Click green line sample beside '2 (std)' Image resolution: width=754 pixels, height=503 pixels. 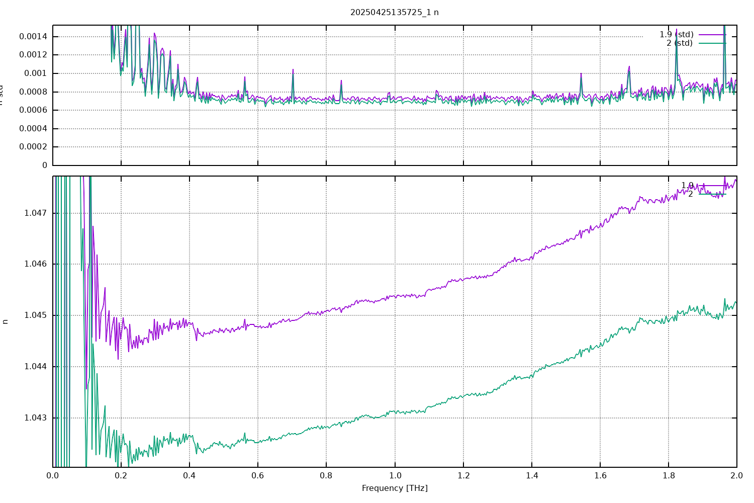pos(712,43)
